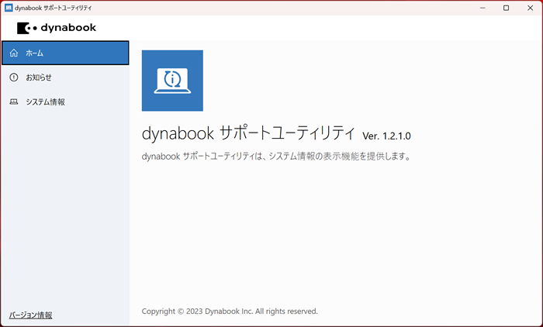Open the バージョン情報 link
This screenshot has width=543, height=327.
click(30, 315)
